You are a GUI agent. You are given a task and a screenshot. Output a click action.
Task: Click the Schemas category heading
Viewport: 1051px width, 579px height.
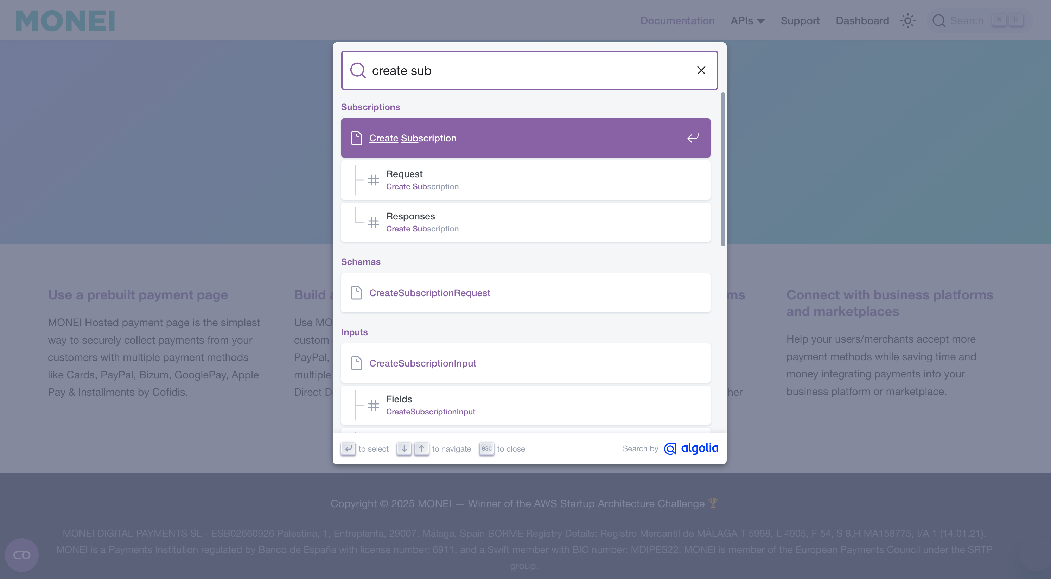pyautogui.click(x=361, y=262)
